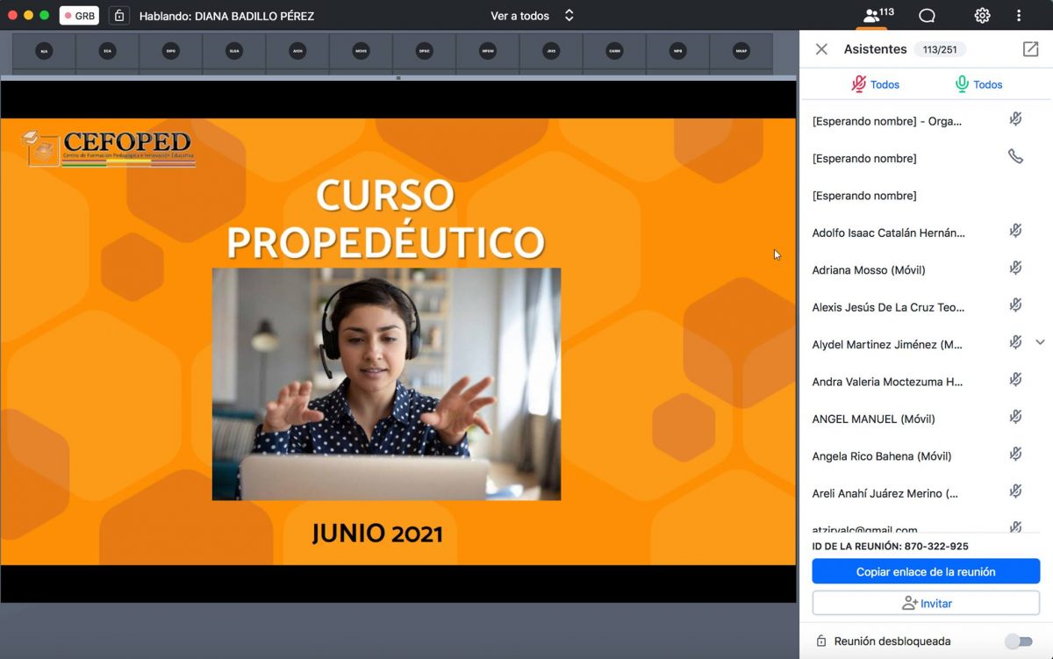
Task: Select the MOHS participant thumbnail
Action: pyautogui.click(x=361, y=52)
